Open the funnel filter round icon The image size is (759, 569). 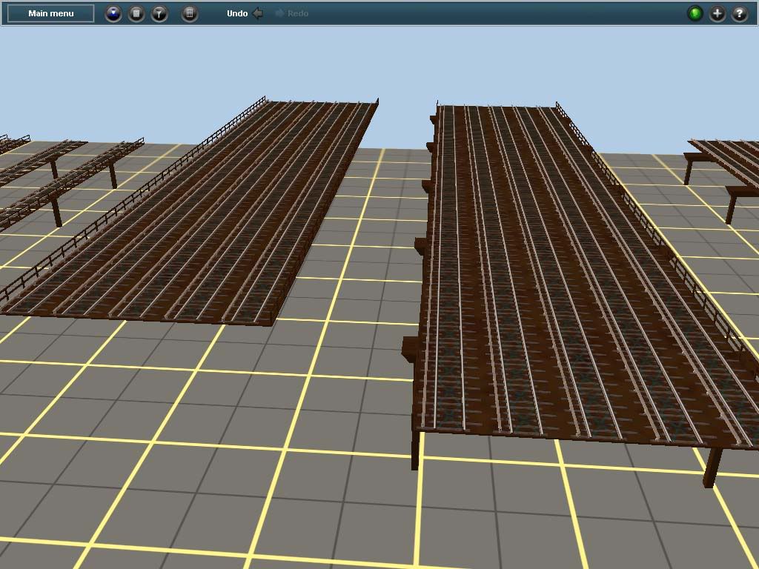click(x=159, y=13)
